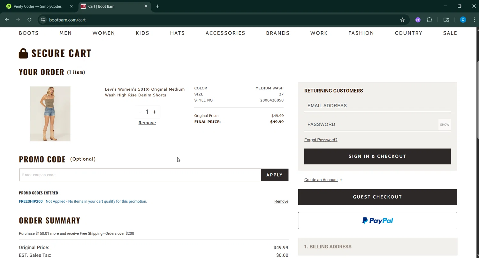Viewport: 479px width, 258px height.
Task: Open the SALE navigation menu
Action: [x=450, y=33]
